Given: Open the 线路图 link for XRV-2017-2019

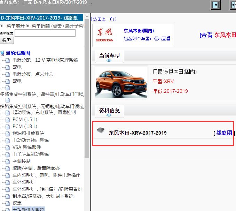Looking at the screenshot, I should [224, 133].
